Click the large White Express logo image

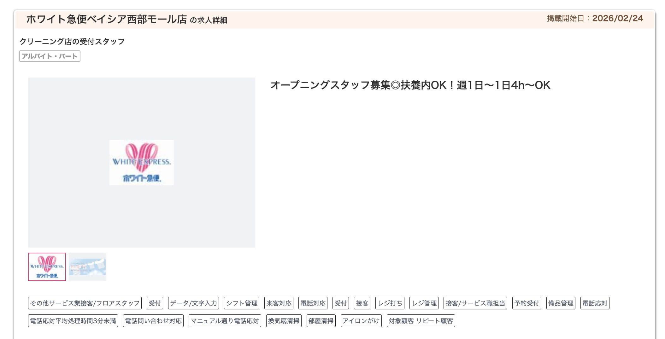[142, 163]
